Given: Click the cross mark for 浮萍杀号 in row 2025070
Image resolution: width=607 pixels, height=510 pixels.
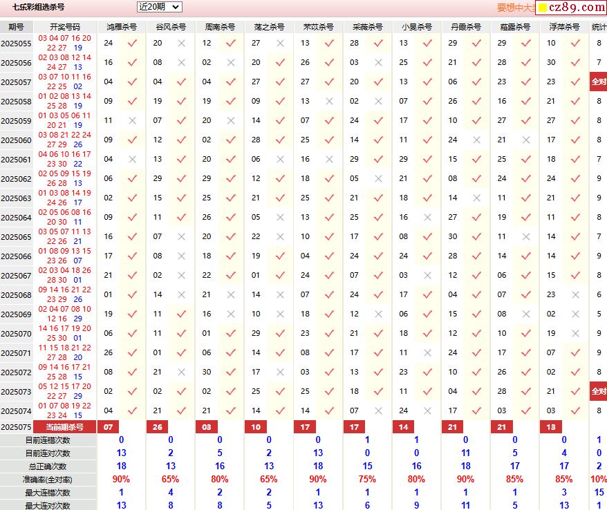Looking at the screenshot, I should (x=576, y=333).
